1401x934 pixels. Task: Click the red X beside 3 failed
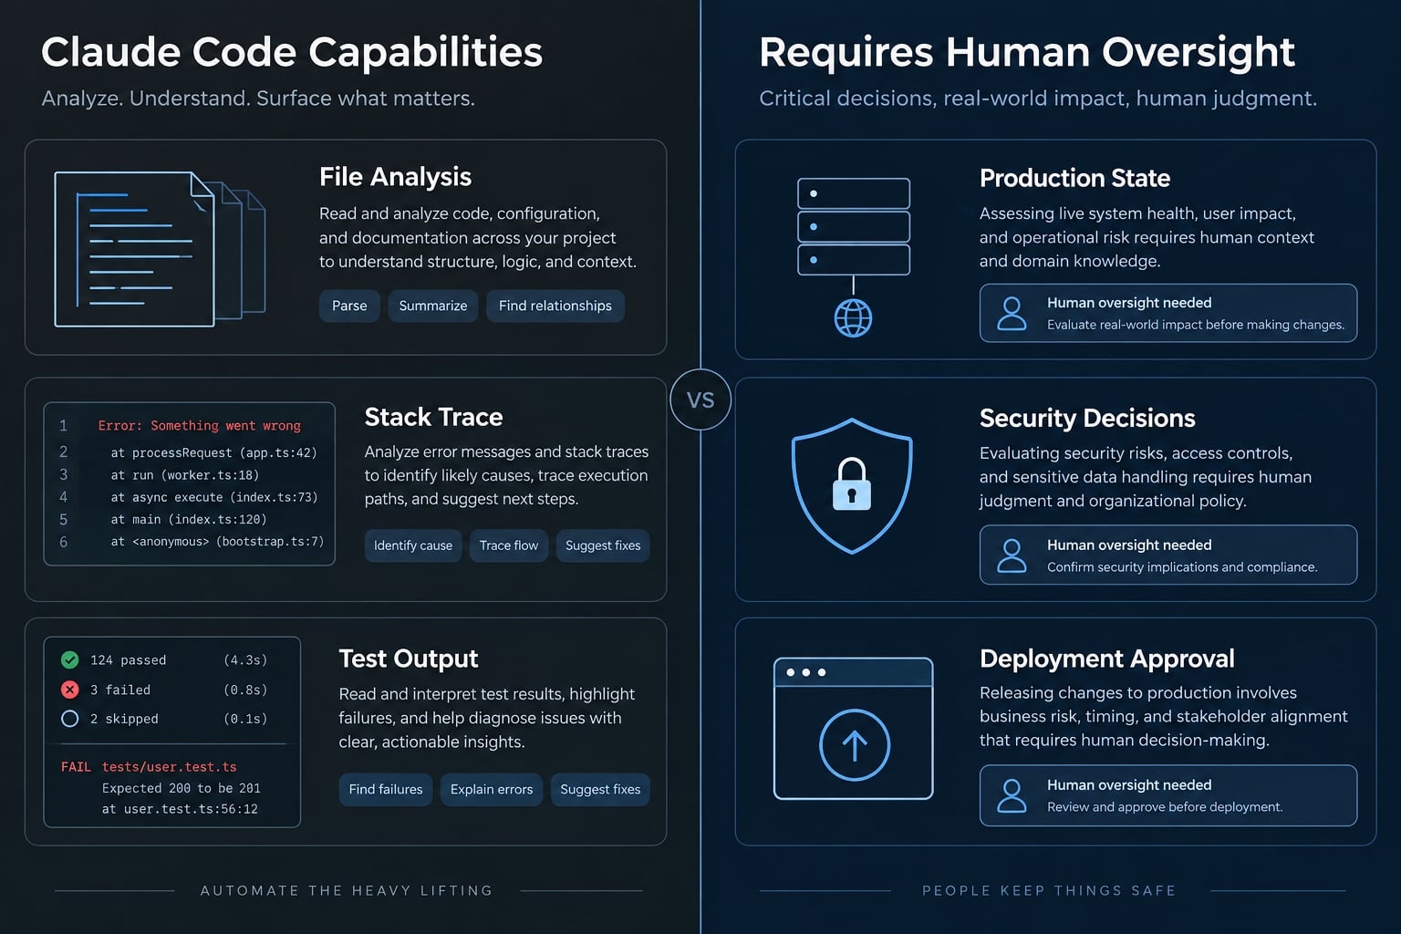(69, 690)
